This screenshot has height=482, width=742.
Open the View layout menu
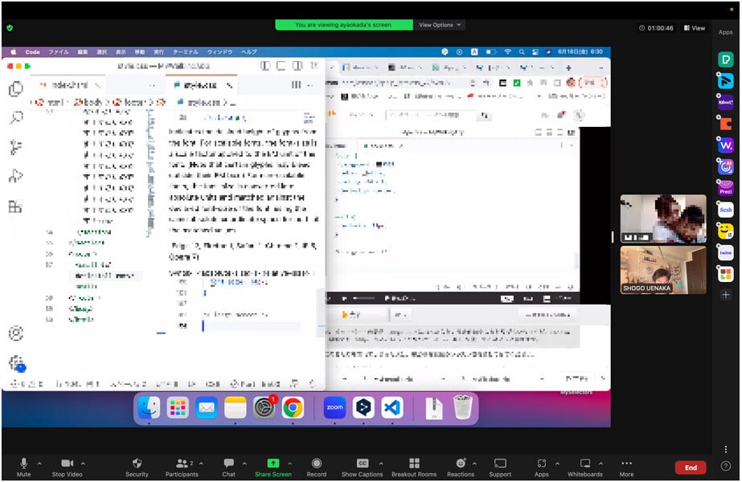[x=694, y=28]
